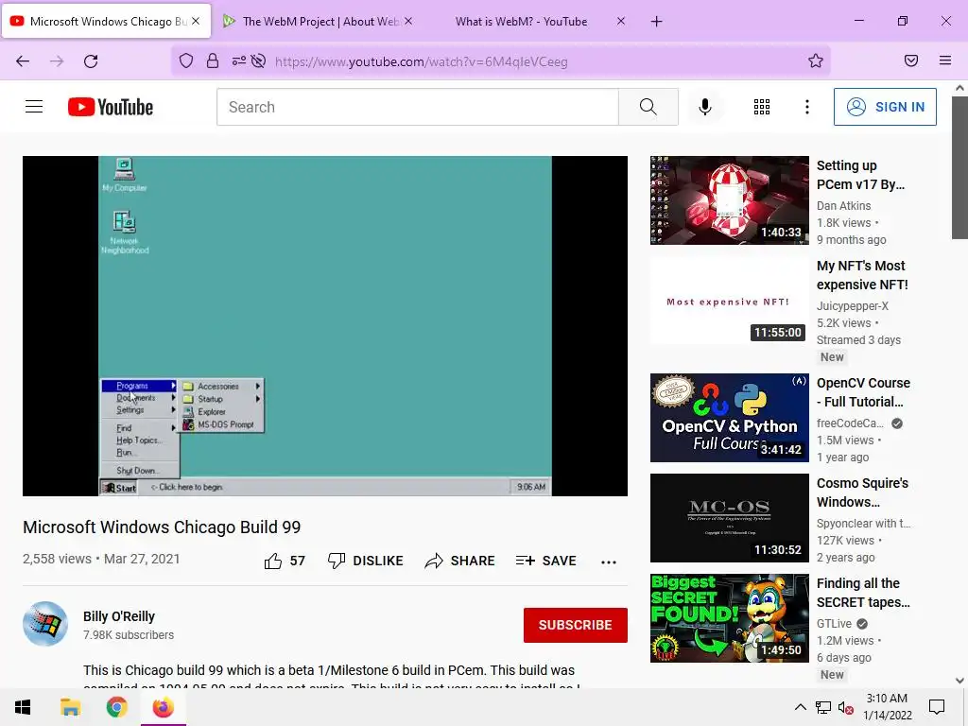The height and width of the screenshot is (726, 968).
Task: Open the YouTube apps grid icon
Action: click(x=762, y=107)
